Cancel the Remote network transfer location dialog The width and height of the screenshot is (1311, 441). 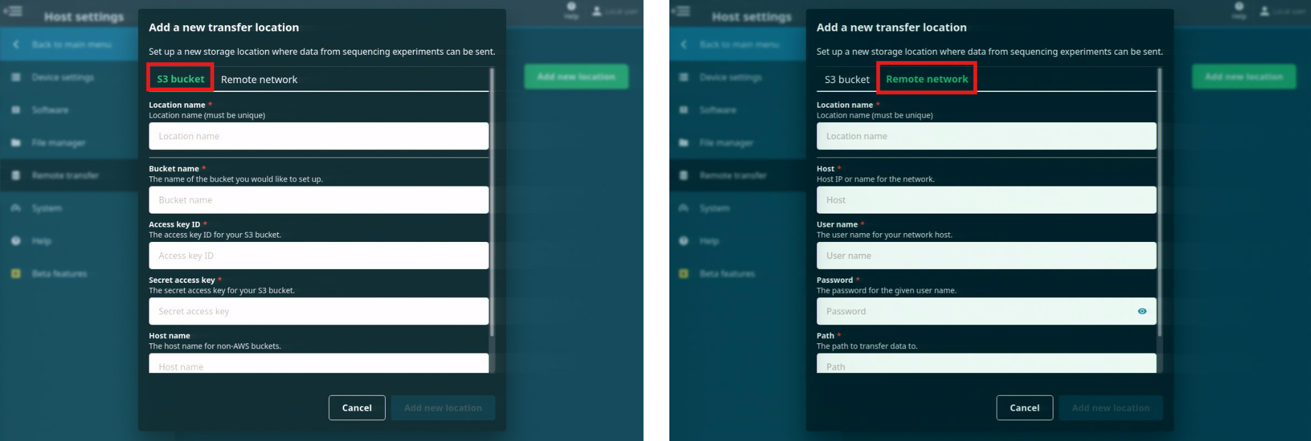[x=1025, y=408]
